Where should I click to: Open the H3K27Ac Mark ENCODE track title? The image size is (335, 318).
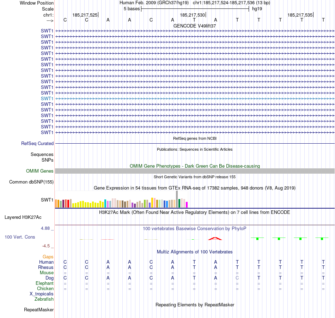coord(195,212)
